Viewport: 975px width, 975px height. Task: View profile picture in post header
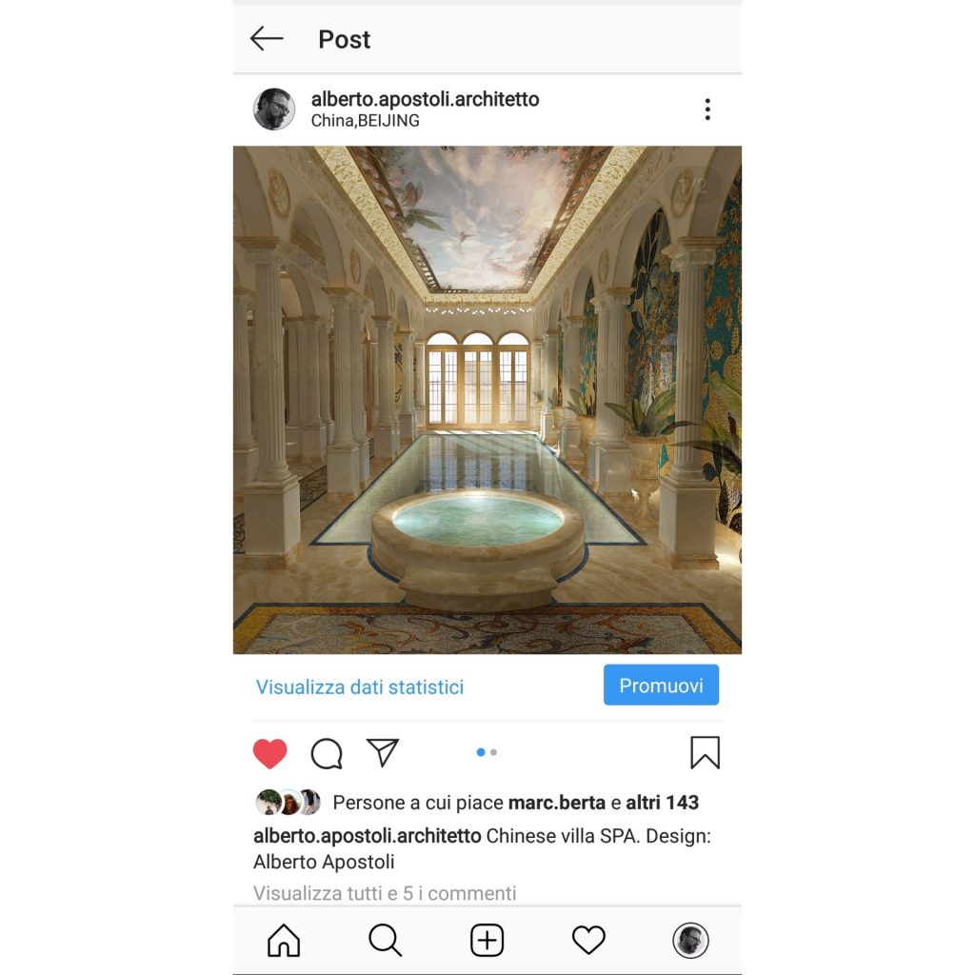274,109
